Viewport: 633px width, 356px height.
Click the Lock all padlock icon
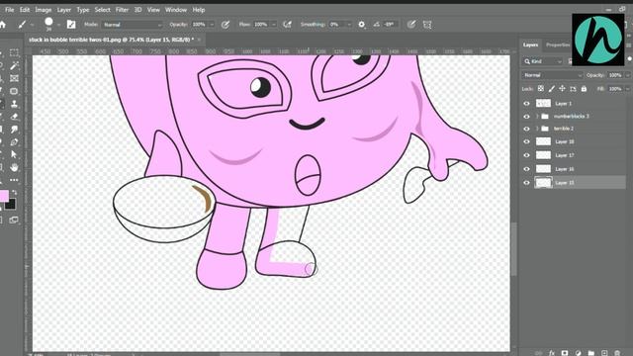[584, 88]
